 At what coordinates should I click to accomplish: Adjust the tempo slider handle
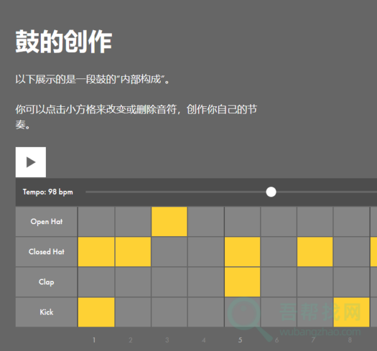[271, 192]
